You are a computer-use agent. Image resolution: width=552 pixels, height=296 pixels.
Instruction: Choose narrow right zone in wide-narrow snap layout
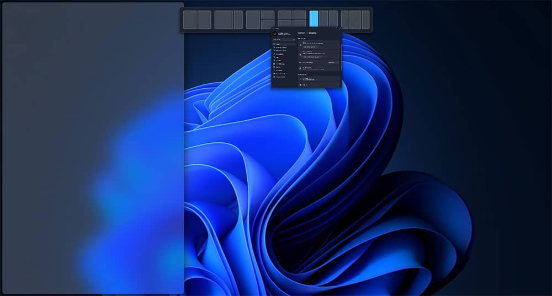238,20
